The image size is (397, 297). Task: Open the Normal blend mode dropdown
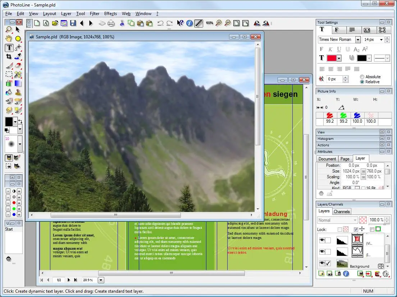point(338,220)
